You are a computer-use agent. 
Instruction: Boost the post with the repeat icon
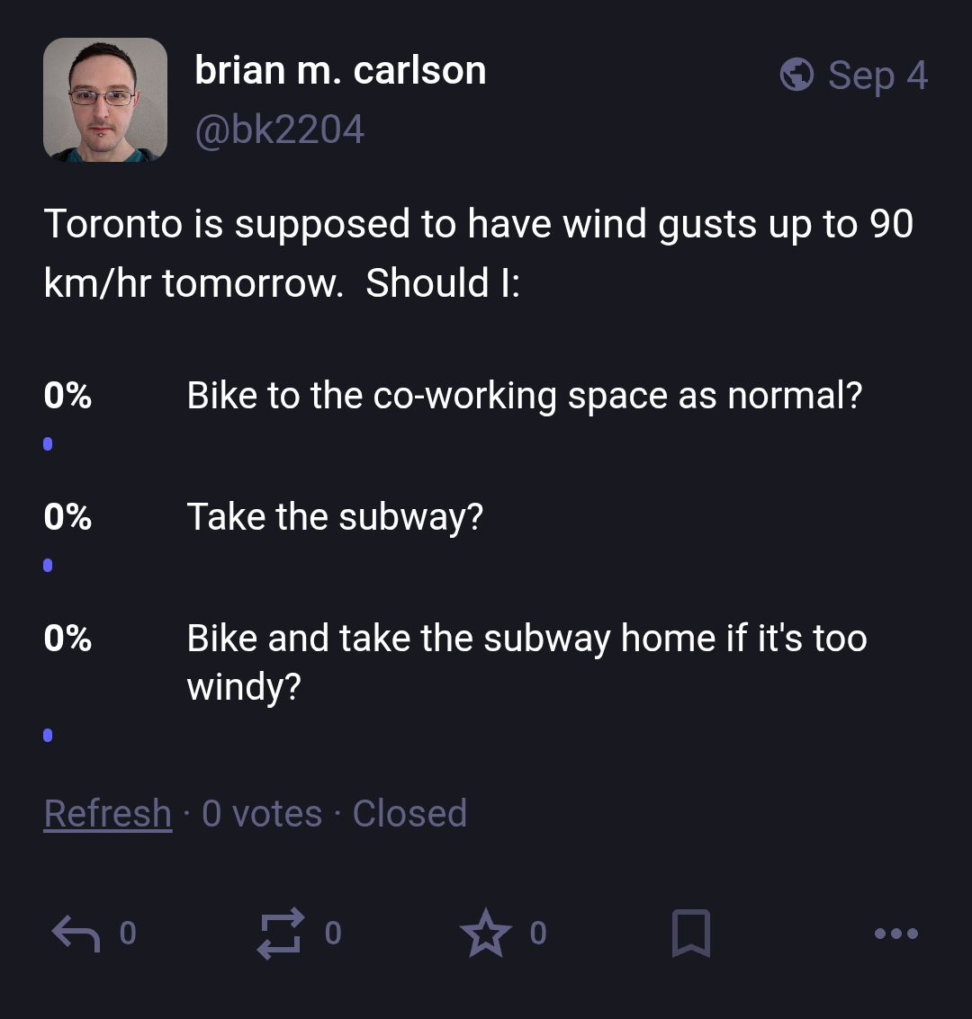[x=281, y=934]
